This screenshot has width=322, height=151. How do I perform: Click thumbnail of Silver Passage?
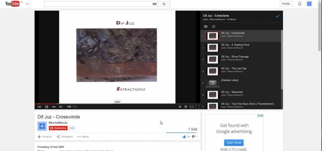pyautogui.click(x=213, y=60)
